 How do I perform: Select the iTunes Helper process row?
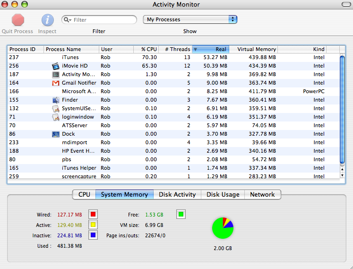(173, 168)
